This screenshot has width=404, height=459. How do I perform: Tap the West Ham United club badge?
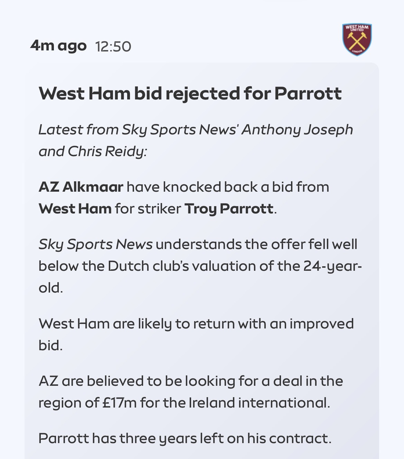coord(357,40)
